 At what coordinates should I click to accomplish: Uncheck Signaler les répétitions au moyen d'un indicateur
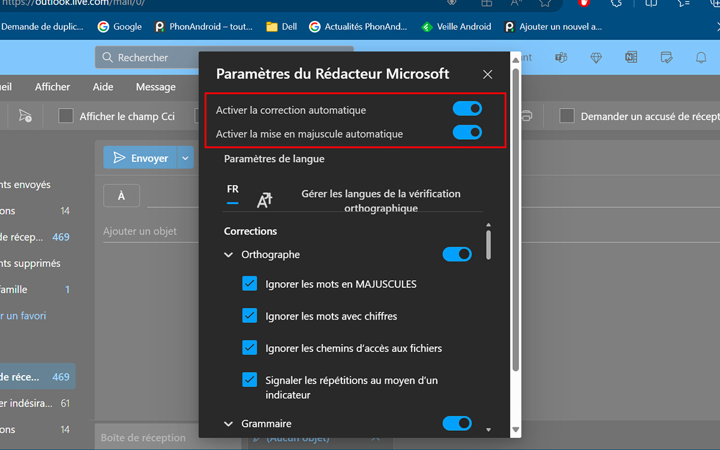coord(250,380)
